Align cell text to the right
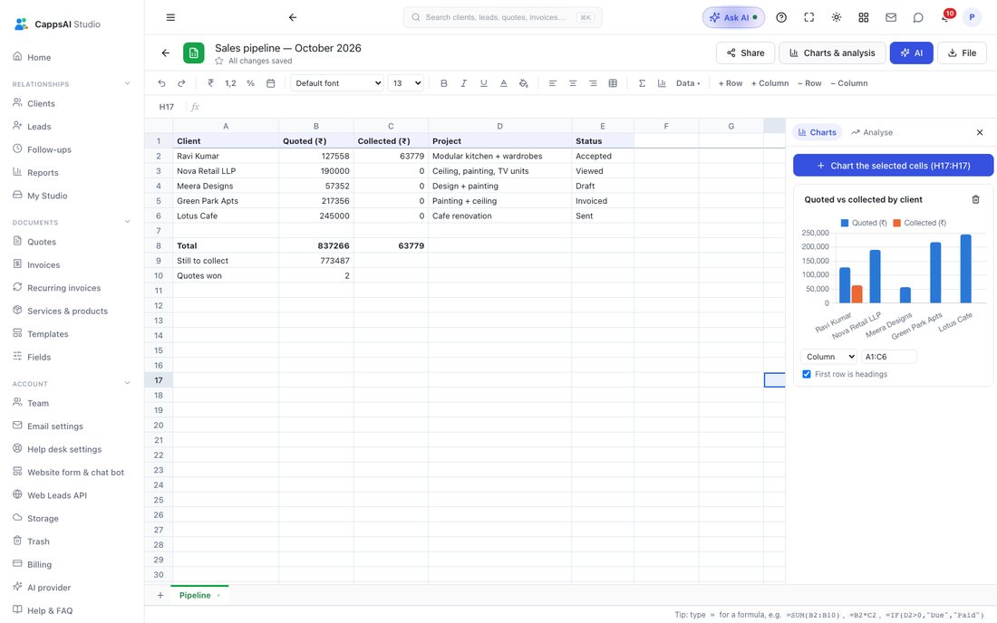This screenshot has width=997, height=623. point(593,83)
